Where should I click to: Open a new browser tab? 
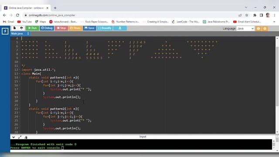click(55, 8)
